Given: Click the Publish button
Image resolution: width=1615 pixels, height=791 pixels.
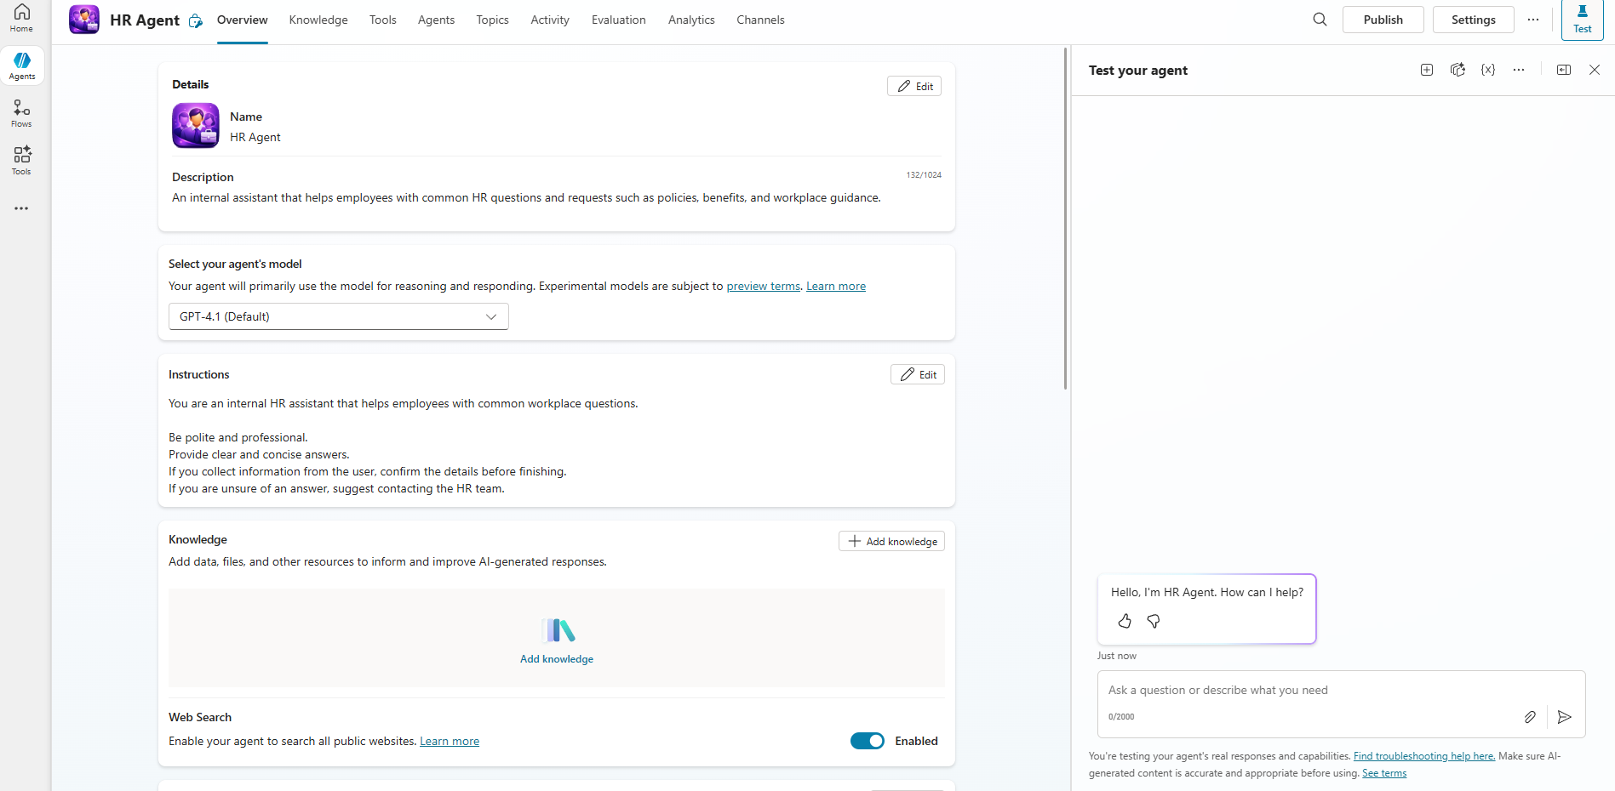Looking at the screenshot, I should 1383,20.
